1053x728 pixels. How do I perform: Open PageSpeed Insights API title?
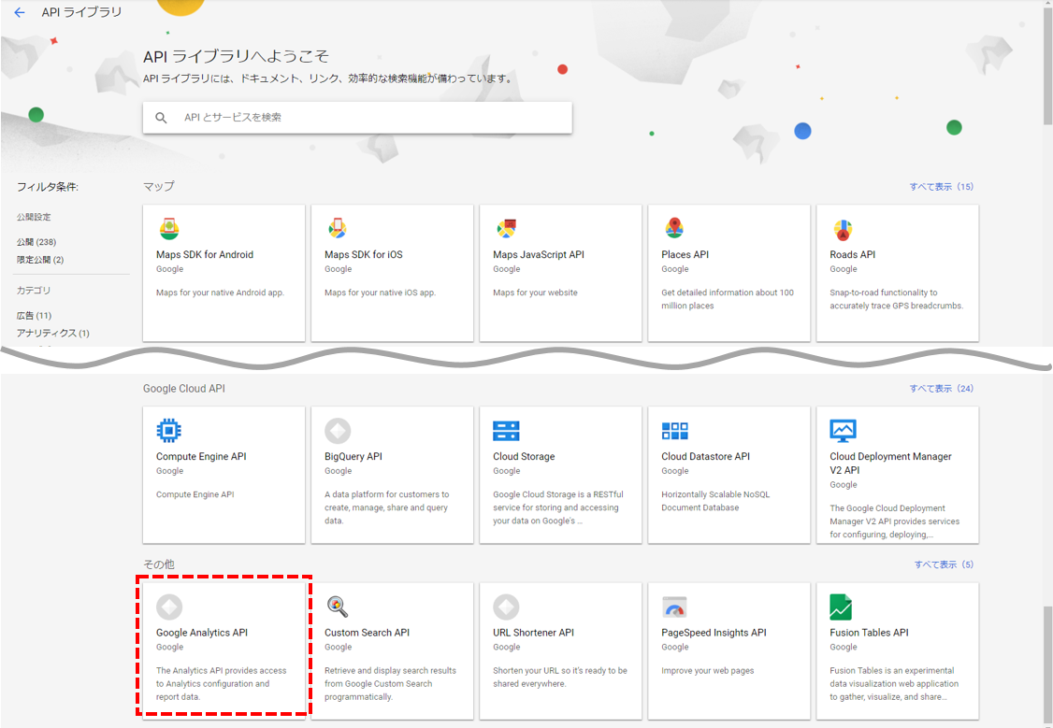[714, 633]
